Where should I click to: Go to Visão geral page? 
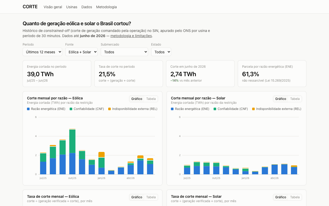click(x=53, y=7)
